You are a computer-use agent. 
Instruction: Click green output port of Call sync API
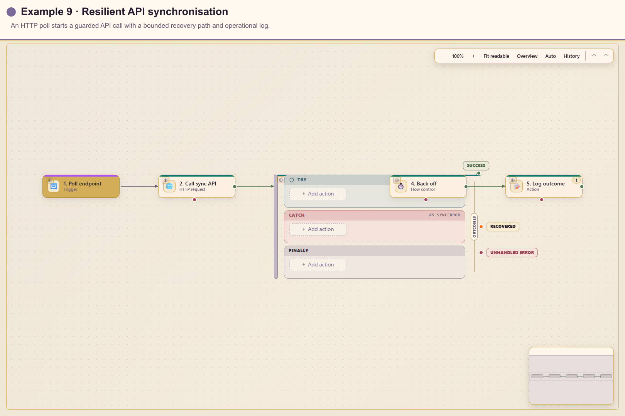click(235, 187)
